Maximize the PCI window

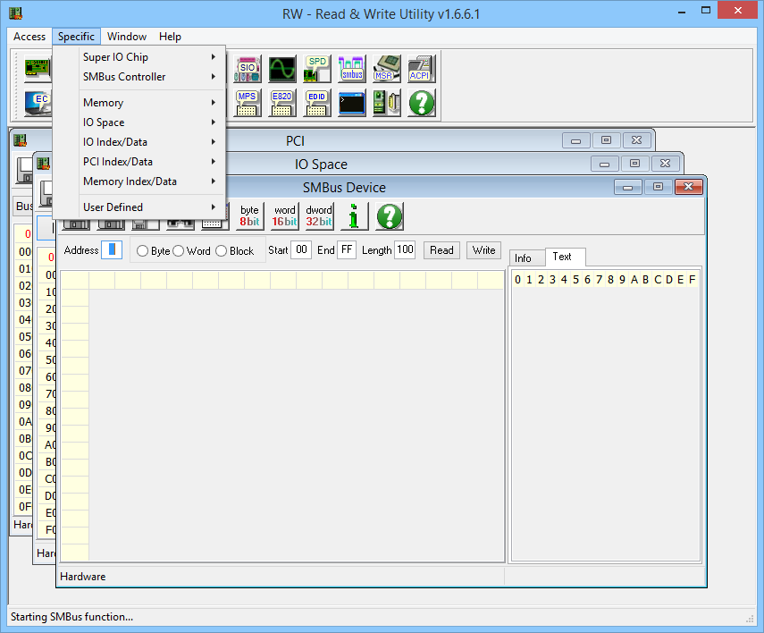606,140
